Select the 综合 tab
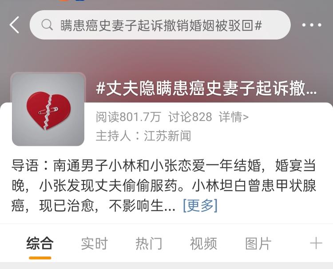 40,243
